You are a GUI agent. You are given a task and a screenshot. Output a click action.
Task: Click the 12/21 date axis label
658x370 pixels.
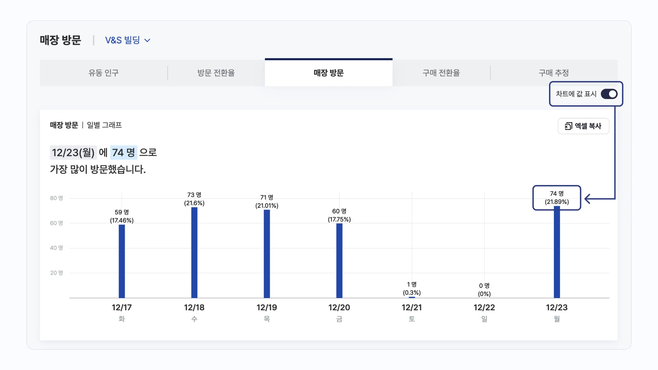[412, 308]
